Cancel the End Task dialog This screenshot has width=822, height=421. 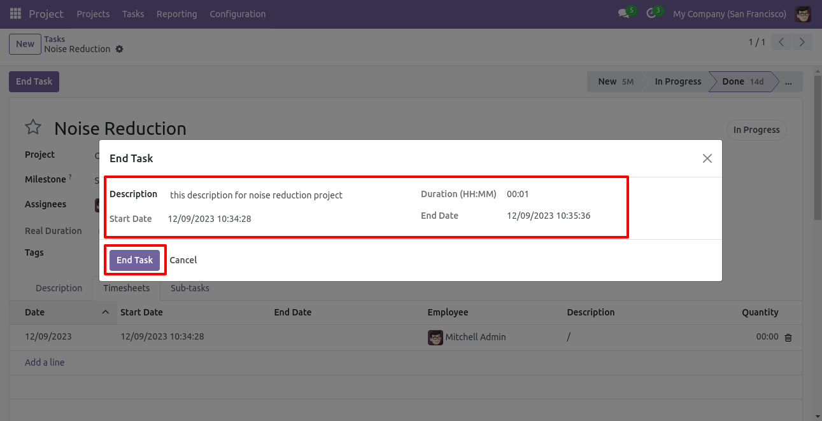[183, 260]
